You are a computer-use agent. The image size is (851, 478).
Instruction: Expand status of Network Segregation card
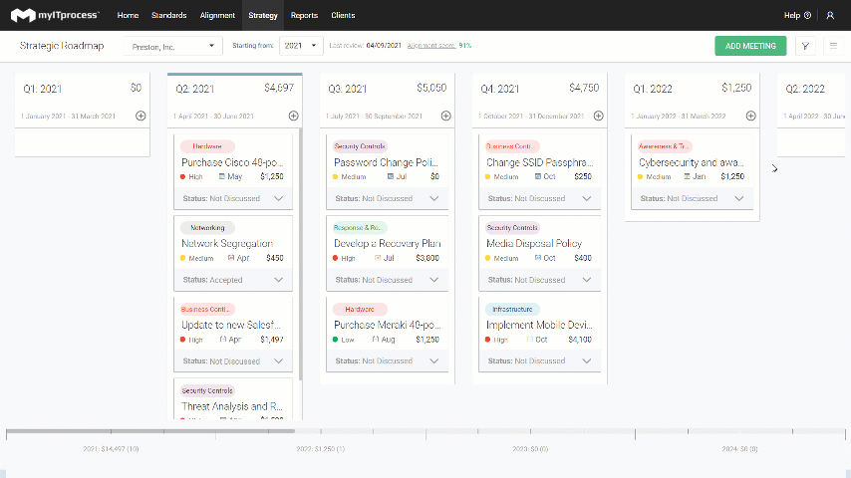point(278,280)
